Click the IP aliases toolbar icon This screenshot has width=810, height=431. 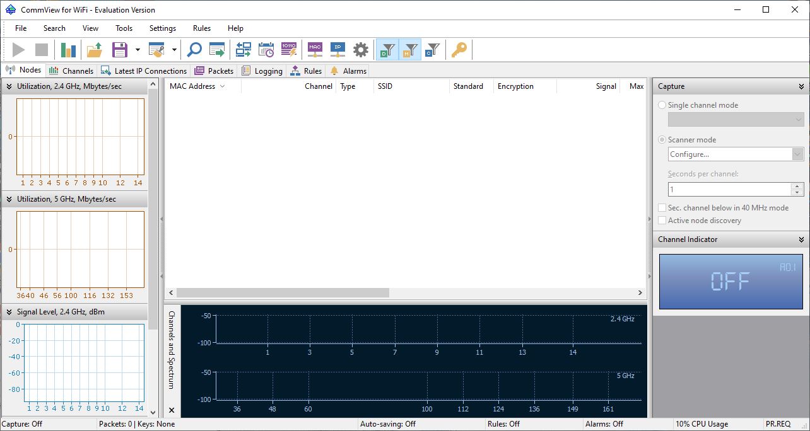coord(337,50)
